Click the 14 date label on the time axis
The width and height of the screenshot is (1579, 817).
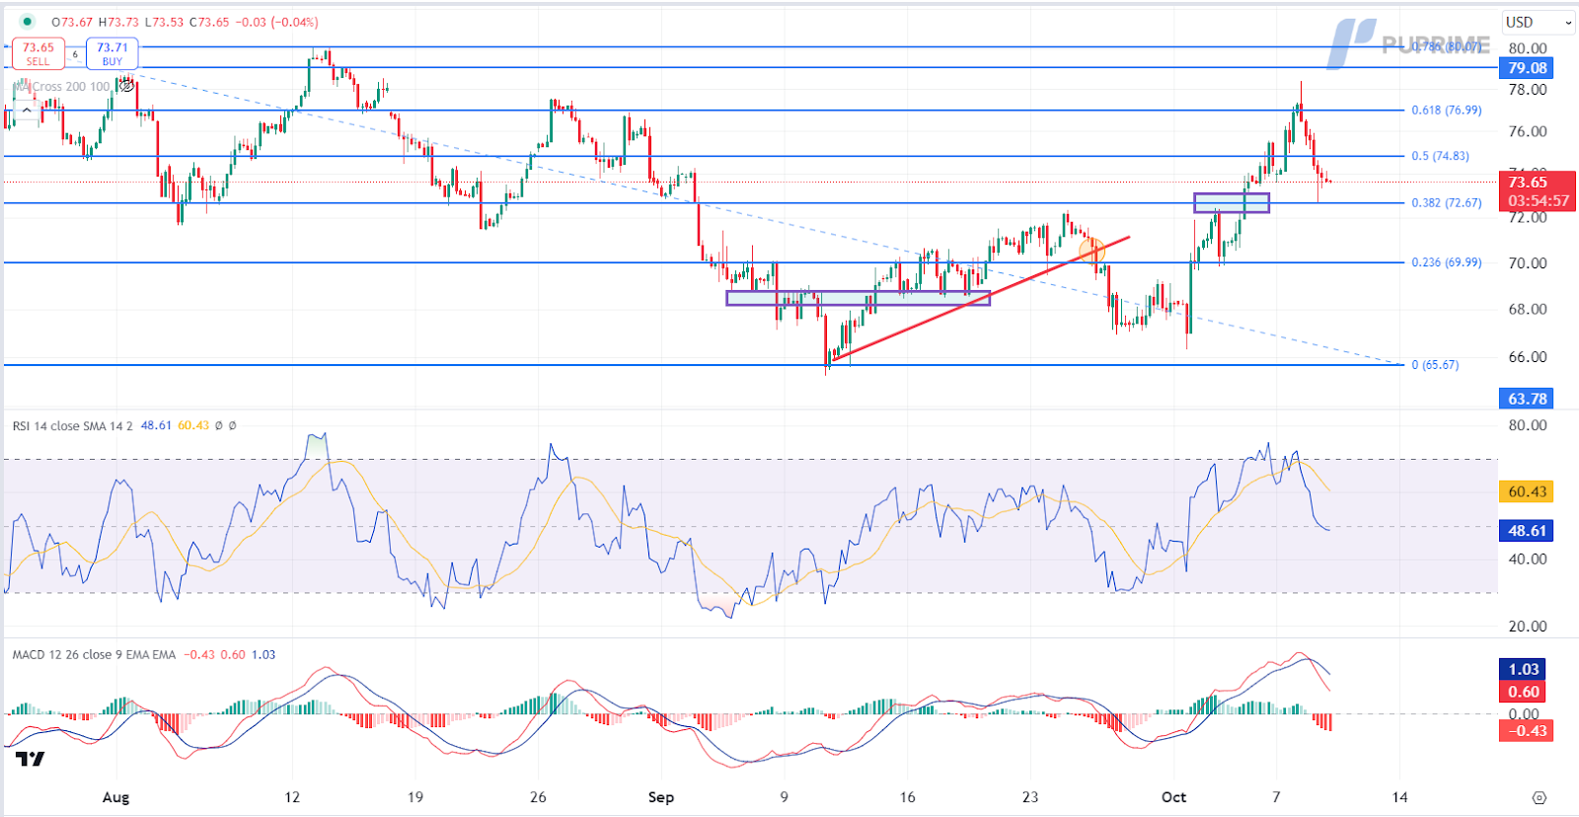coord(1399,797)
